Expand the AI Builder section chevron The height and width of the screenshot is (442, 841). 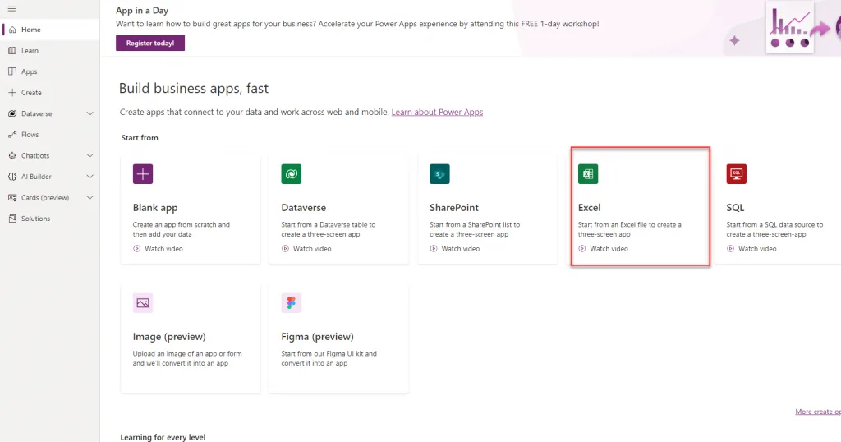90,177
